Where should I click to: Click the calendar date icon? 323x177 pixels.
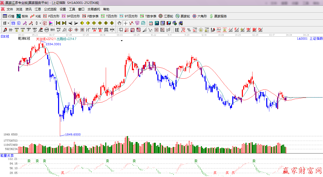(x=151, y=23)
